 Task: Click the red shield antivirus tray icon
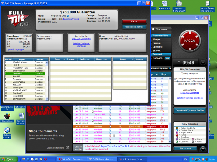(x=193, y=159)
